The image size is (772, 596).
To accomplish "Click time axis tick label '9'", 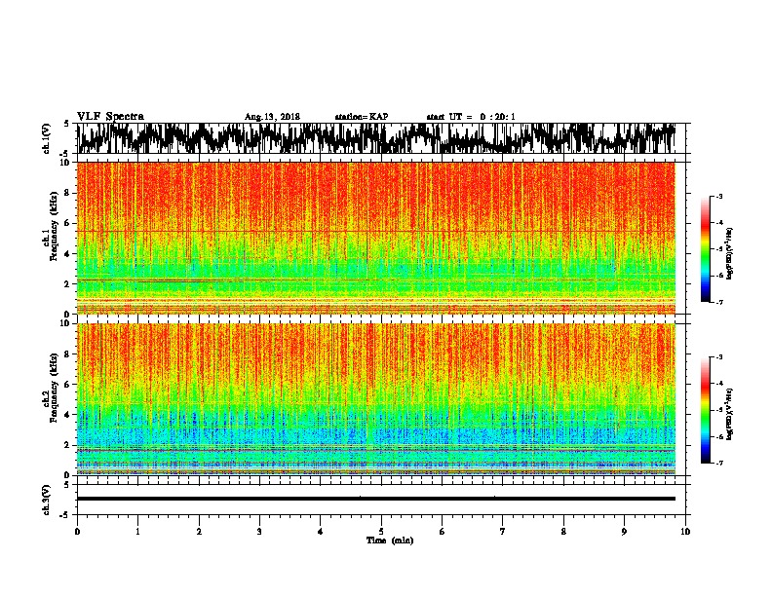I will (x=624, y=532).
